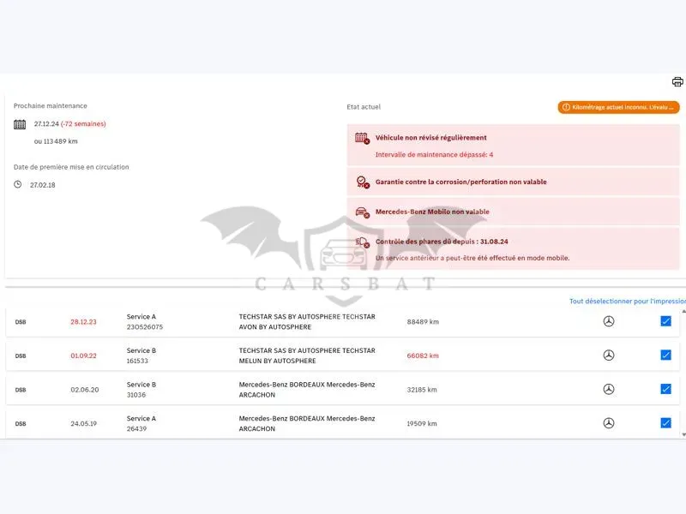The width and height of the screenshot is (686, 514).
Task: Click the red 66082 km mileage value
Action: pos(423,356)
